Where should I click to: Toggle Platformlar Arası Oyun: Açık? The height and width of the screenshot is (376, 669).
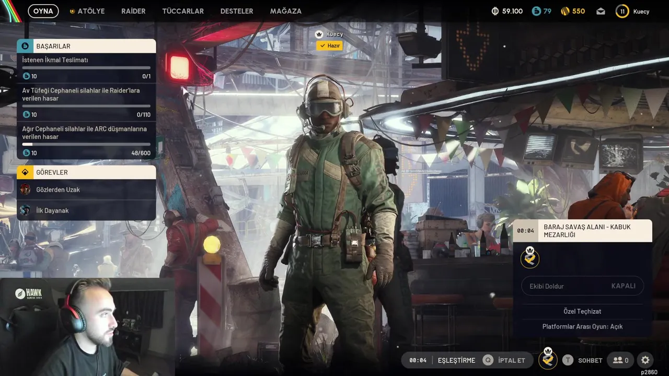[x=582, y=326]
